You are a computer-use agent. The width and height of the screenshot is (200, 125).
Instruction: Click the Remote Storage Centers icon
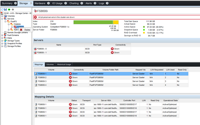5,32
